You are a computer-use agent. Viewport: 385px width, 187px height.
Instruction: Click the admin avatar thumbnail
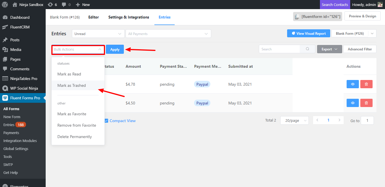click(380, 5)
